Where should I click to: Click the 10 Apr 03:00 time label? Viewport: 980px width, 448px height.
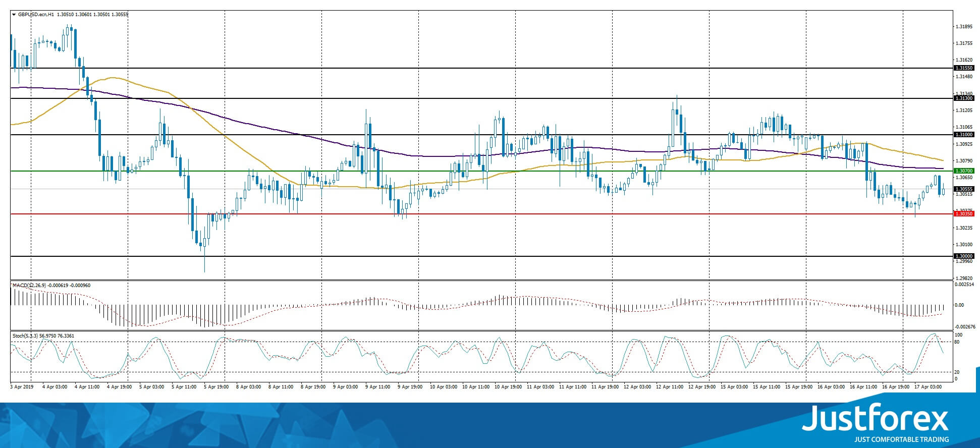click(443, 387)
